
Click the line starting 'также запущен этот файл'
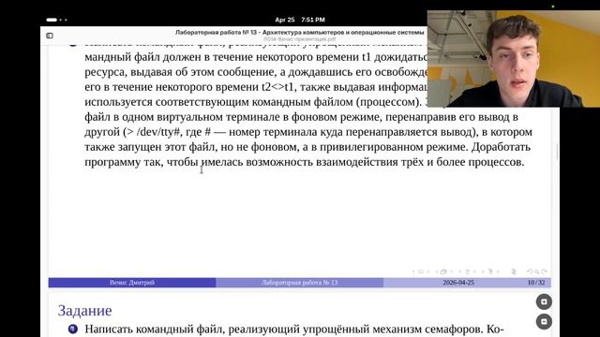click(307, 147)
